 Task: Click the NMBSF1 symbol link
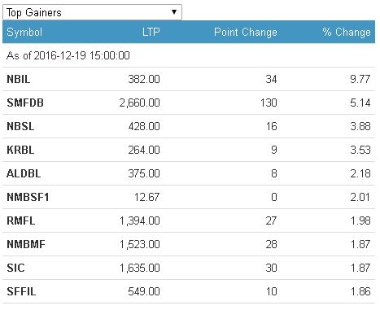(x=28, y=197)
